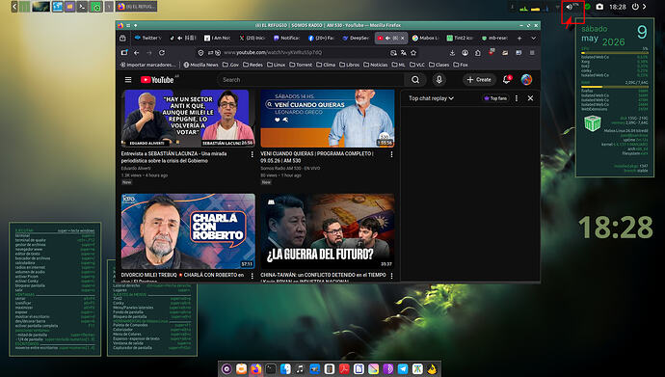665x377 pixels.
Task: List all tabs with the tab bar chevron
Action: [533, 39]
